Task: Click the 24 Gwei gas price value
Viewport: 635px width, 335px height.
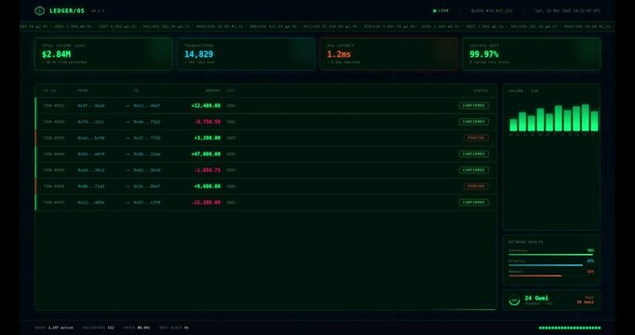Action: (536, 298)
